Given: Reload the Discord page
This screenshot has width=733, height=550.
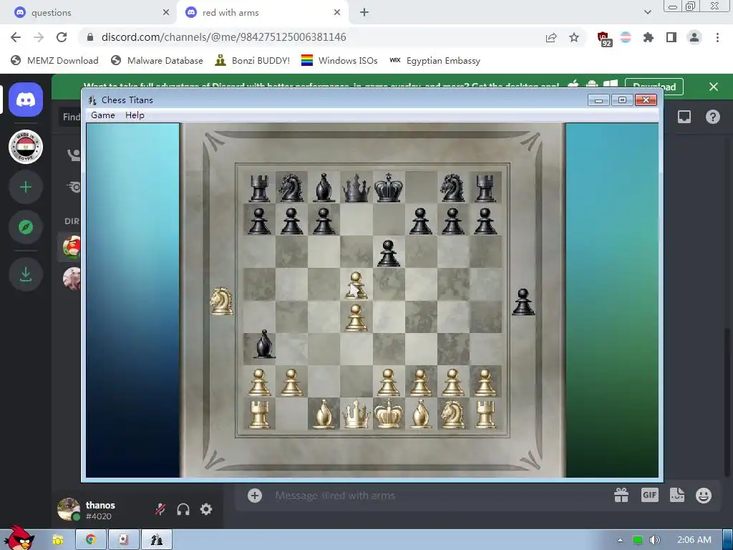Looking at the screenshot, I should point(62,37).
